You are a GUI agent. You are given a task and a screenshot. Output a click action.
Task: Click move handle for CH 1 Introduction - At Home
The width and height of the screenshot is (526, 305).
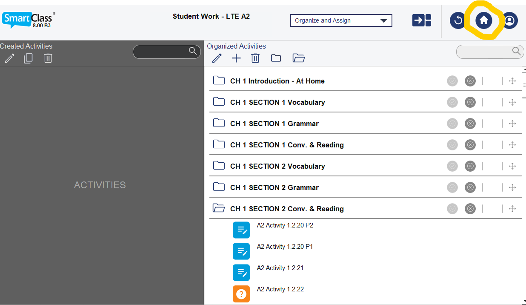coord(512,81)
